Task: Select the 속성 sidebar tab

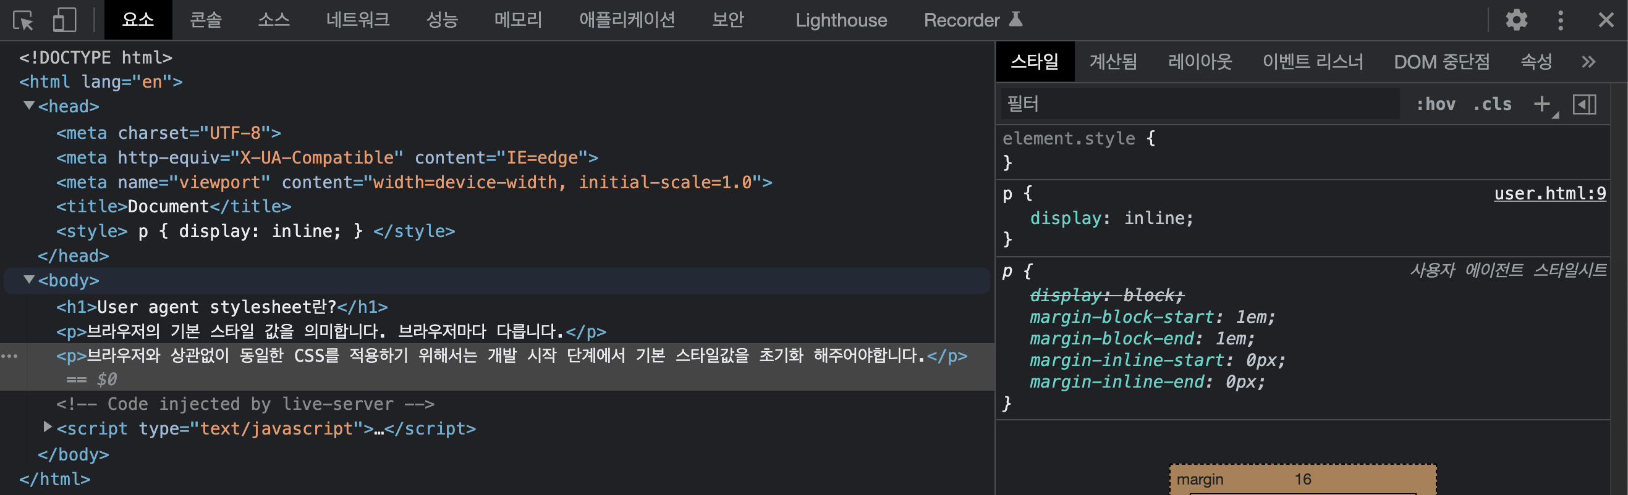Action: (x=1536, y=62)
